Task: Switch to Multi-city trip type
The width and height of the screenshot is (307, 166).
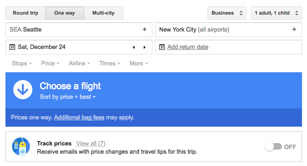Action: click(104, 13)
